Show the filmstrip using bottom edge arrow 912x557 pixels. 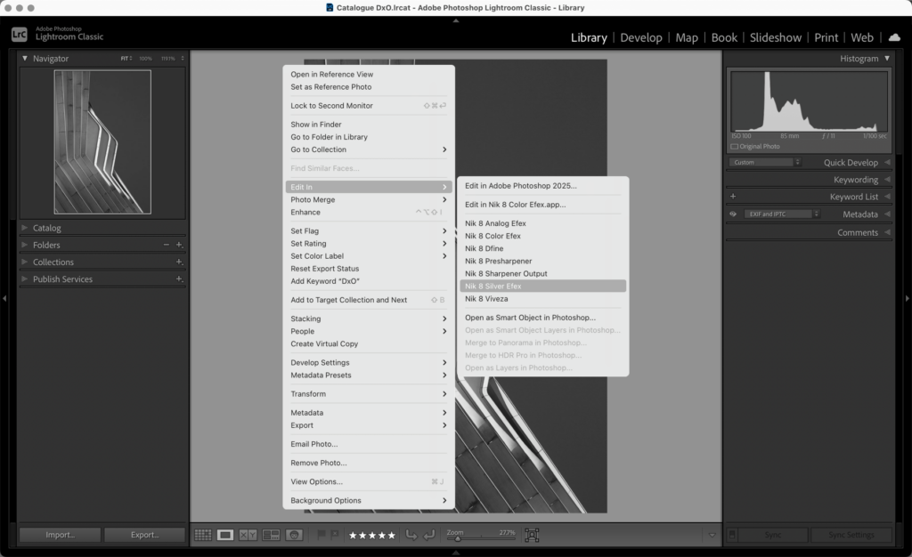coord(456,553)
